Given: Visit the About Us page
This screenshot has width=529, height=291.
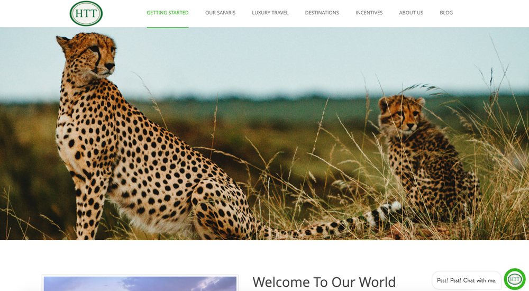Looking at the screenshot, I should [x=411, y=13].
